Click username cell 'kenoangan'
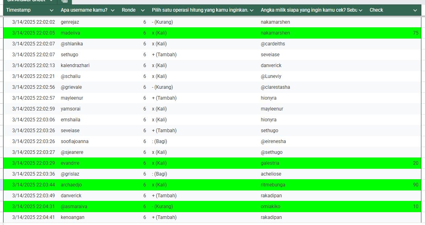This screenshot has height=225, width=425. pos(72,217)
